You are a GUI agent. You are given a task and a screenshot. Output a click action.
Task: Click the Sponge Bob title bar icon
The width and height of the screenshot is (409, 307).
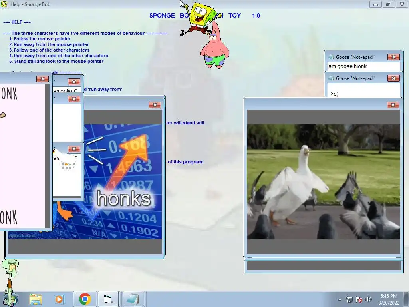[4, 4]
